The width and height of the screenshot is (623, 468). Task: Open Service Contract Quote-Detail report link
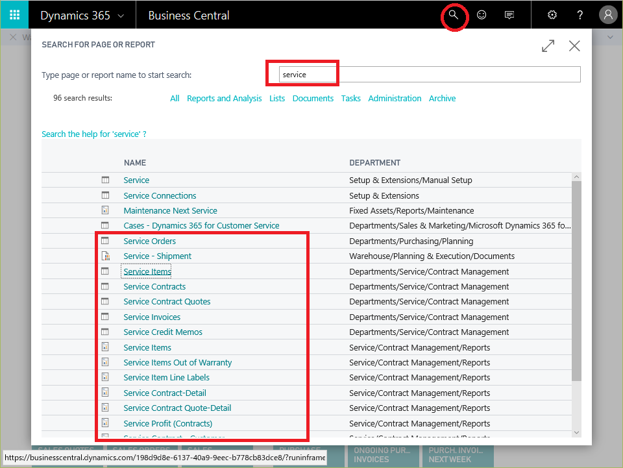177,408
